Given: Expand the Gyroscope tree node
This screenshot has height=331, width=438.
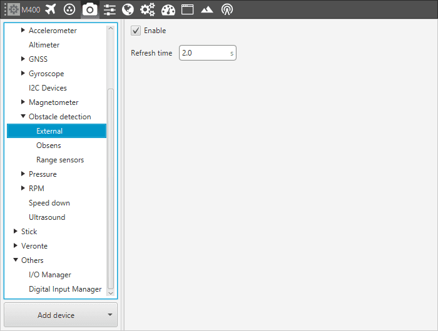Looking at the screenshot, I should click(x=23, y=73).
